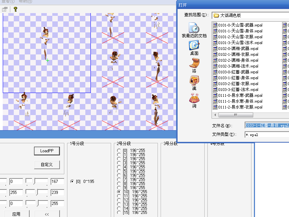The height and width of the screenshot is (217, 289).
Task: Click the grey toolbar icon beside help
Action: (x=5, y=9)
